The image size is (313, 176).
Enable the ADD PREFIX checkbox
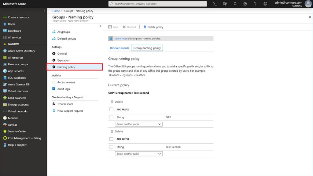(x=112, y=109)
